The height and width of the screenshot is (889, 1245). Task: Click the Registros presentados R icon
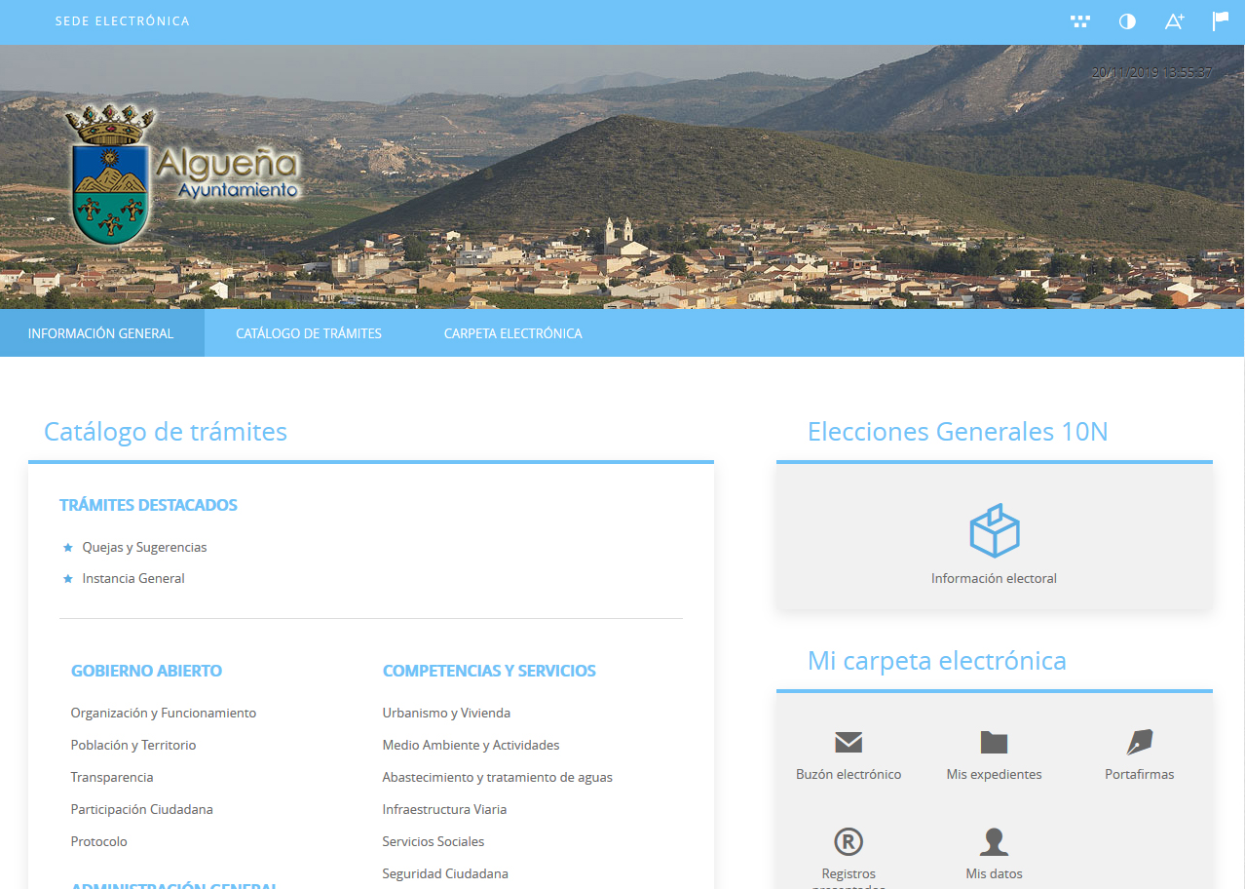click(x=849, y=841)
